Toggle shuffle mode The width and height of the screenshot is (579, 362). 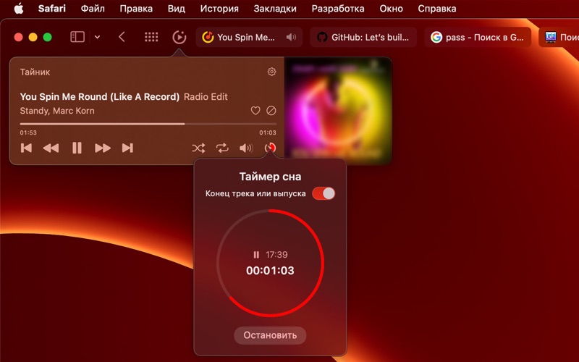tap(198, 148)
